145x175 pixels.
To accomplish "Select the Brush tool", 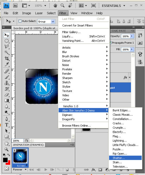I will 7,77.
